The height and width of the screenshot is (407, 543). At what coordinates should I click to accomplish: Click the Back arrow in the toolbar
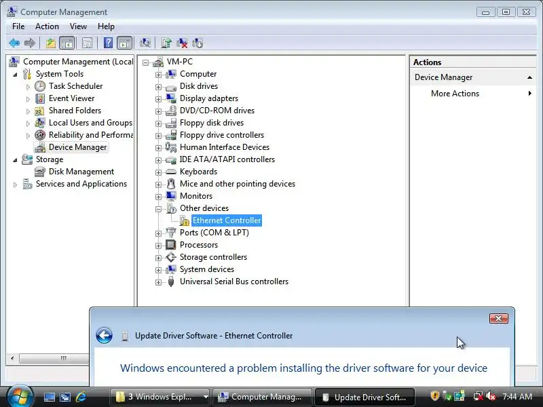pyautogui.click(x=14, y=43)
